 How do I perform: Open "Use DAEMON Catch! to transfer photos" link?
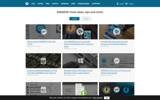78,44
